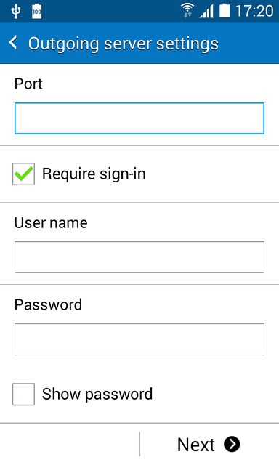Select the Password text box
Viewport: 279px width, 465px height.
point(139,339)
